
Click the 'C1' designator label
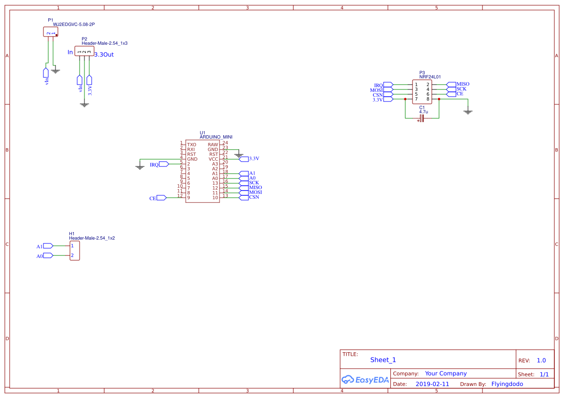pyautogui.click(x=422, y=108)
